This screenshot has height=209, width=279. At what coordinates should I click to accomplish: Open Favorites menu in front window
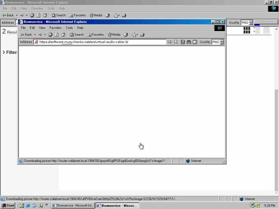point(56,28)
